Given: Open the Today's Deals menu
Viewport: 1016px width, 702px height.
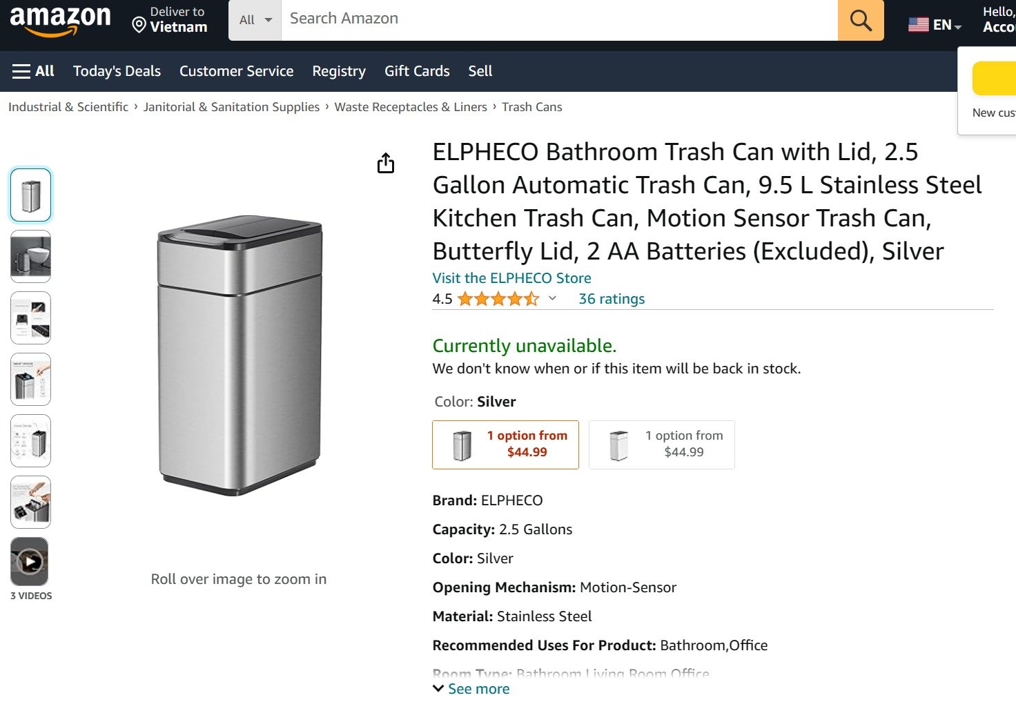Looking at the screenshot, I should click(x=116, y=70).
